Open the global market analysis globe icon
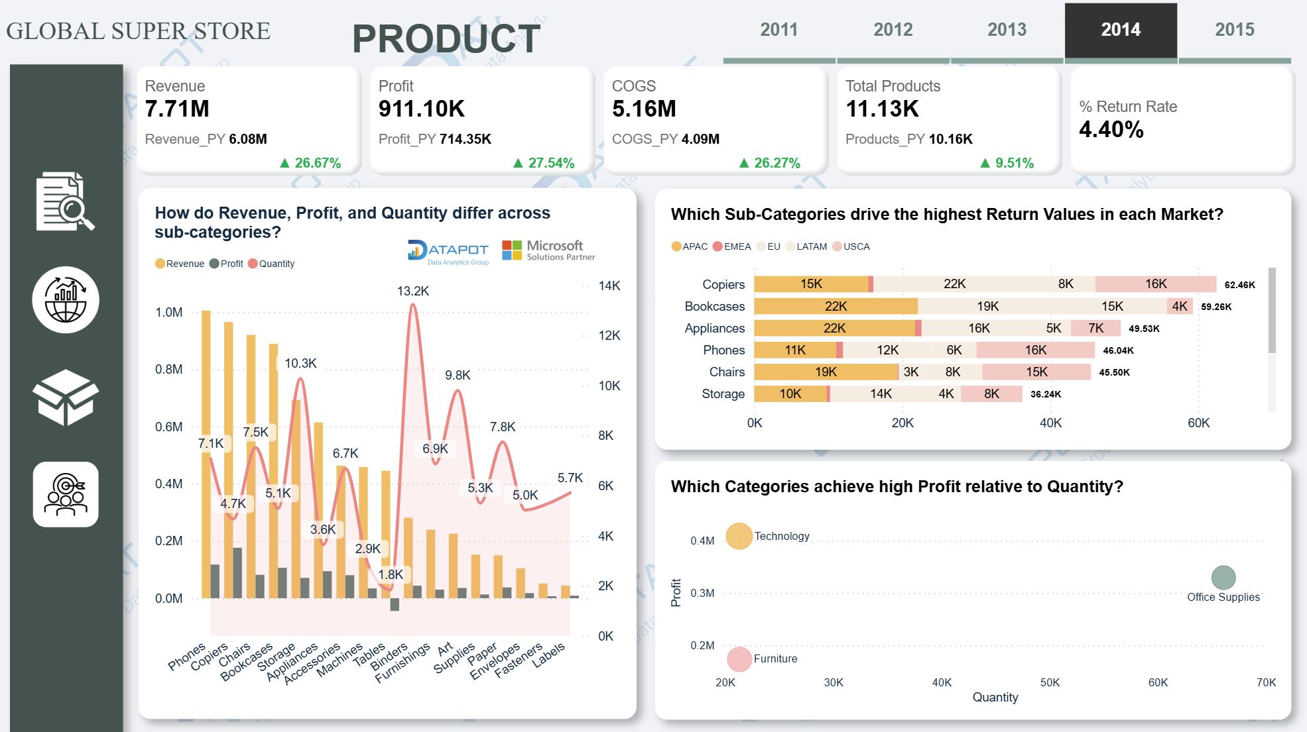 tap(66, 300)
